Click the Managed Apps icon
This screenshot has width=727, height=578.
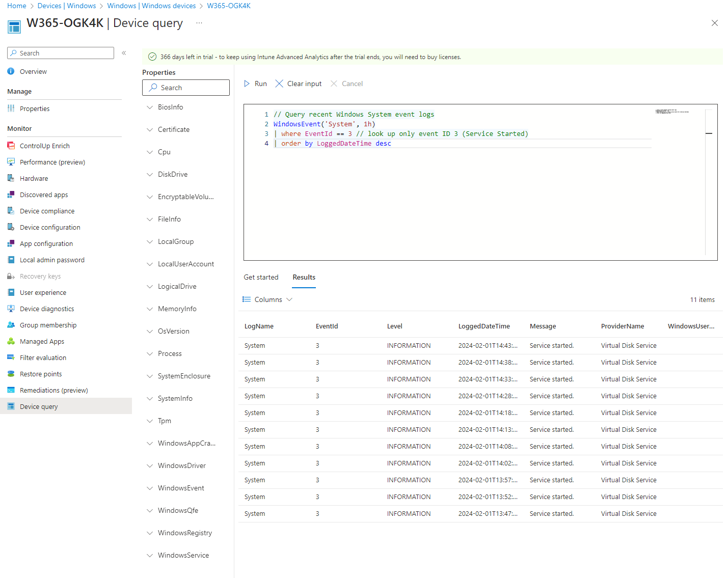[x=11, y=341]
